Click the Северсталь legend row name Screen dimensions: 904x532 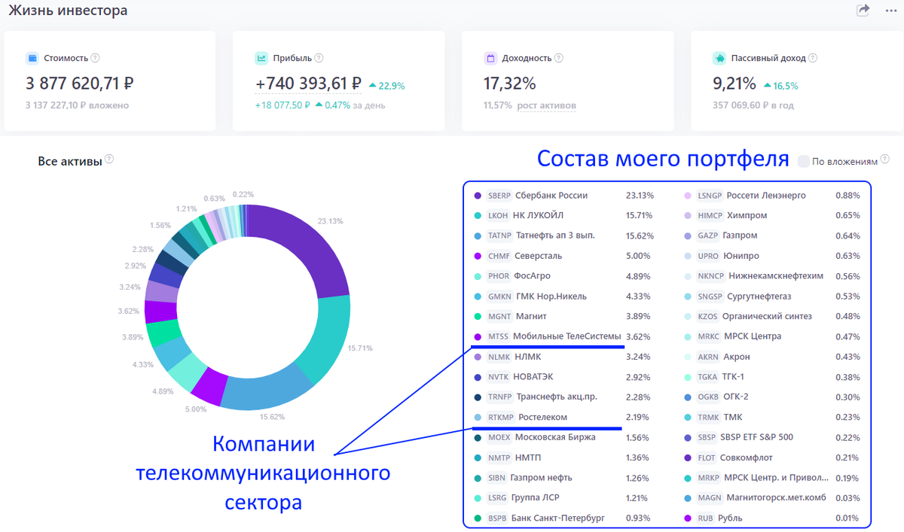pyautogui.click(x=539, y=256)
